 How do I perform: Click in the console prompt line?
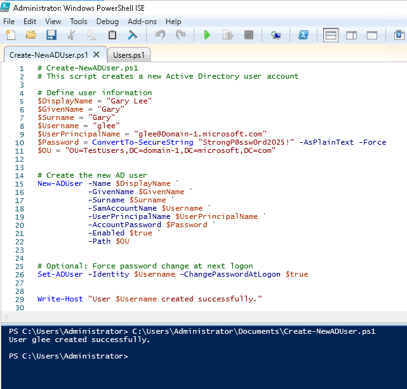[x=69, y=356]
